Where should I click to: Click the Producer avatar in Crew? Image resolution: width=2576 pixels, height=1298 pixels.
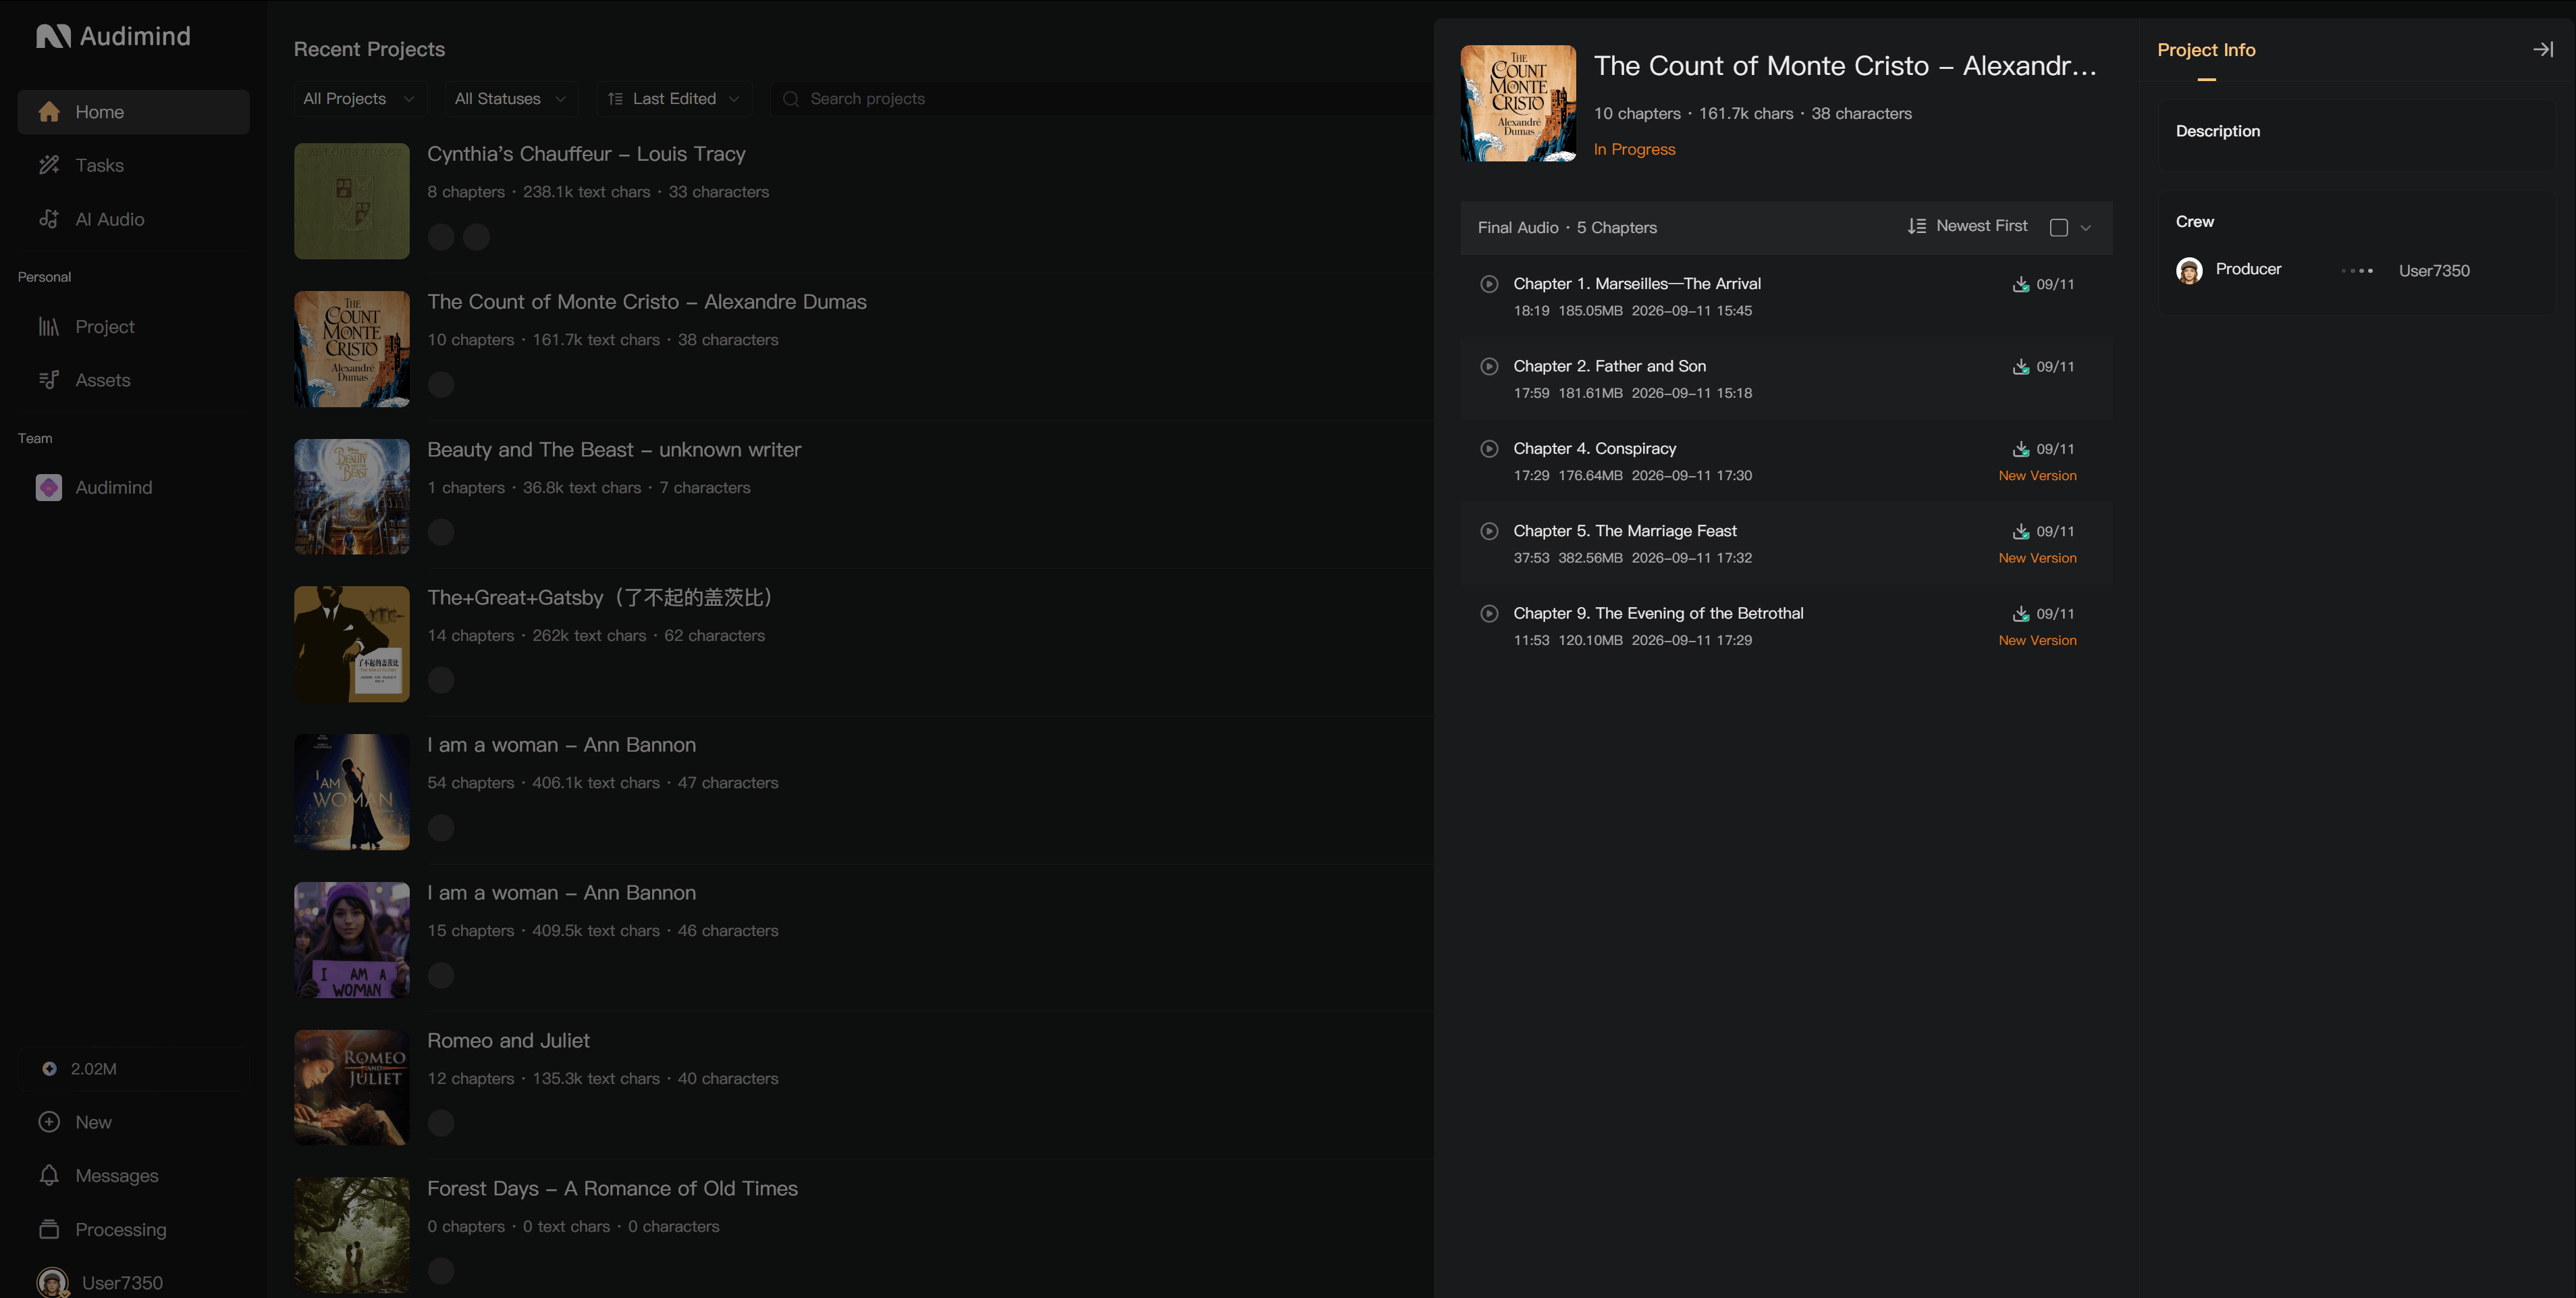(2189, 270)
